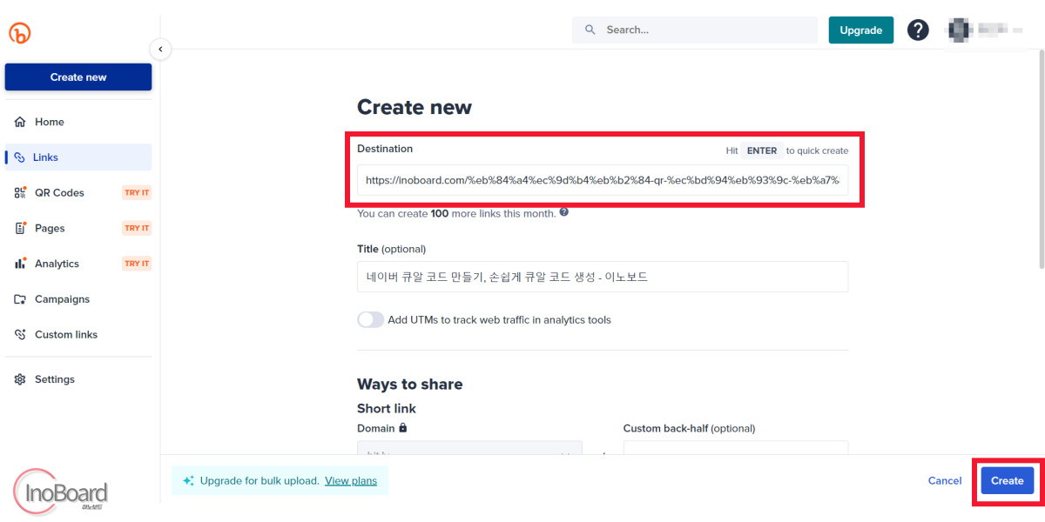This screenshot has height=522, width=1045.
Task: Open the View plans link
Action: (x=351, y=480)
